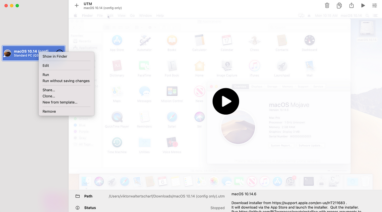Click the Stopped status value

tap(217, 208)
